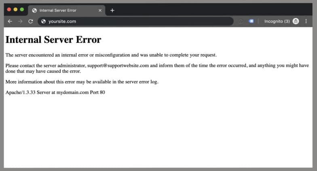This screenshot has height=171, width=317.
Task: Focus the yoursite.com address bar
Action: click(135, 21)
